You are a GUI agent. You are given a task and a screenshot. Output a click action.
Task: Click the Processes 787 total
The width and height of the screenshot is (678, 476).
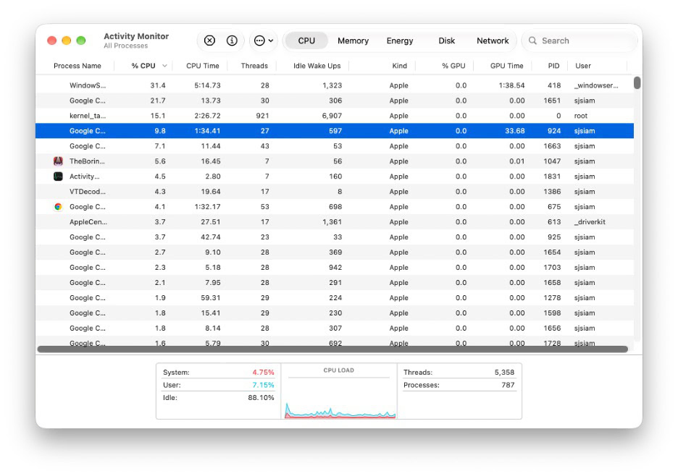[508, 384]
